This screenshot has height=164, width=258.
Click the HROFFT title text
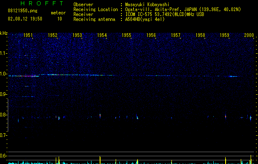point(42,3)
